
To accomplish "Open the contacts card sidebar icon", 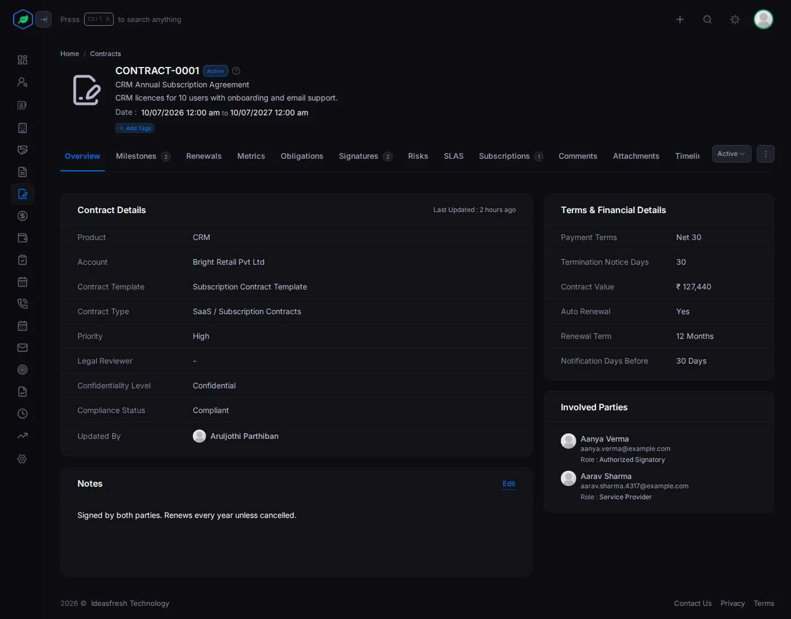I will 23,105.
